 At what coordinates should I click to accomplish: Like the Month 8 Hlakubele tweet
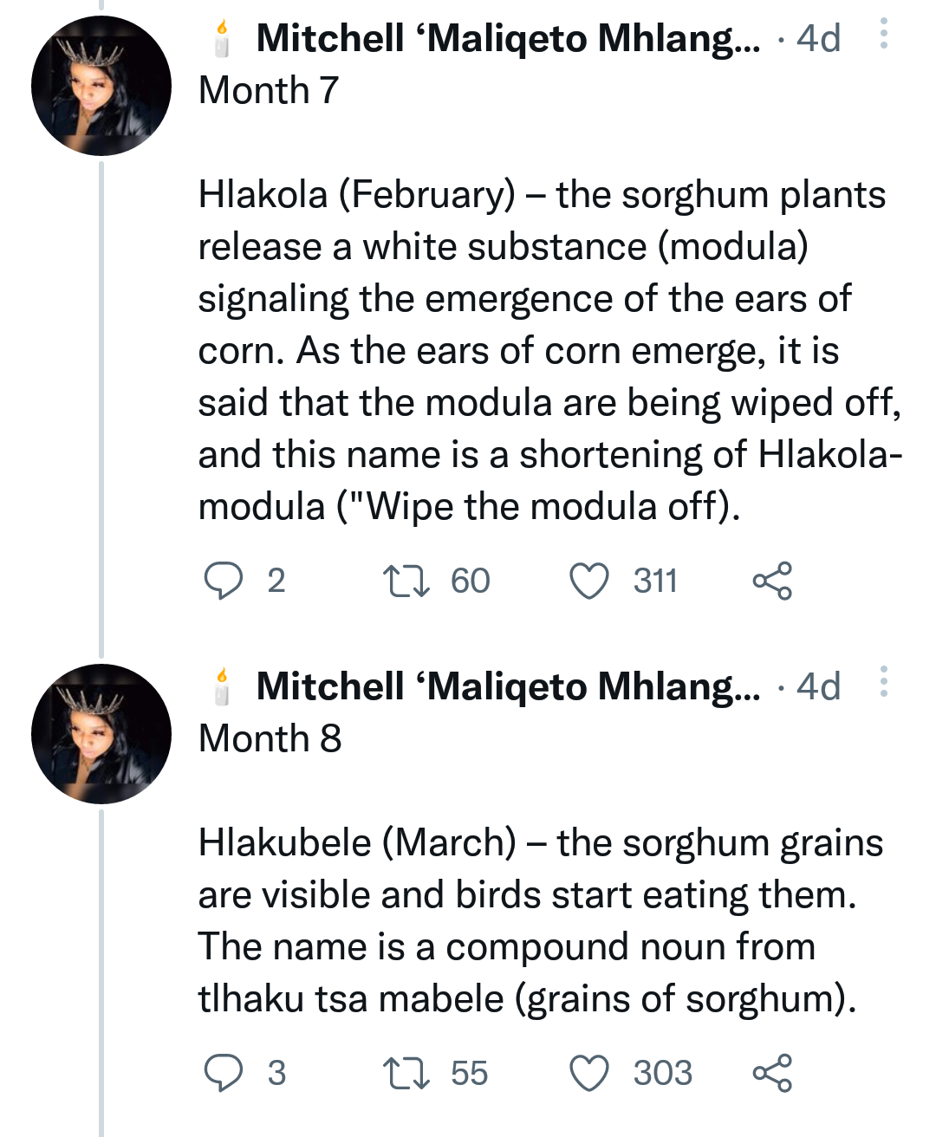(x=589, y=1073)
